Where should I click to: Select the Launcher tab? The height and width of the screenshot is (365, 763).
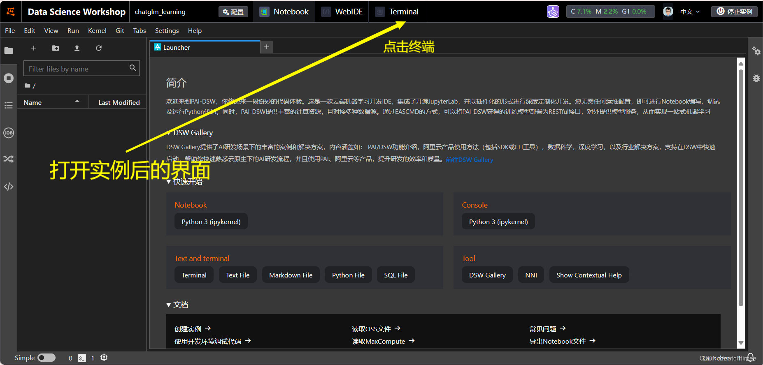[205, 47]
